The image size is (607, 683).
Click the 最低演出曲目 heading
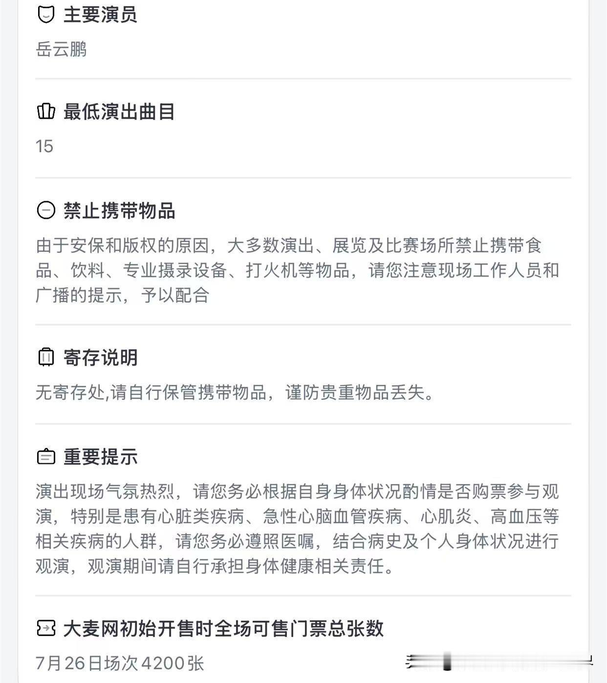(119, 112)
